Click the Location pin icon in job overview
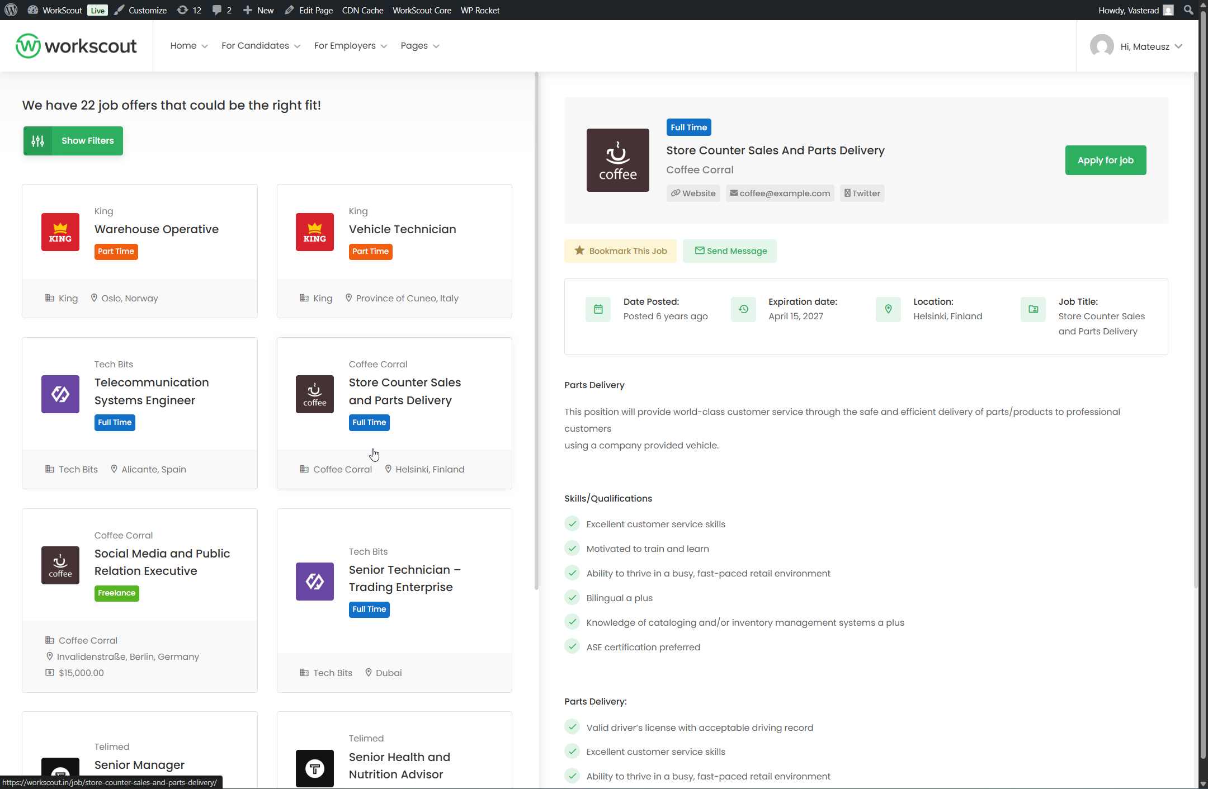1208x789 pixels. coord(888,309)
